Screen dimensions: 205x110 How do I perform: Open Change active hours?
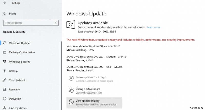pos(88,89)
